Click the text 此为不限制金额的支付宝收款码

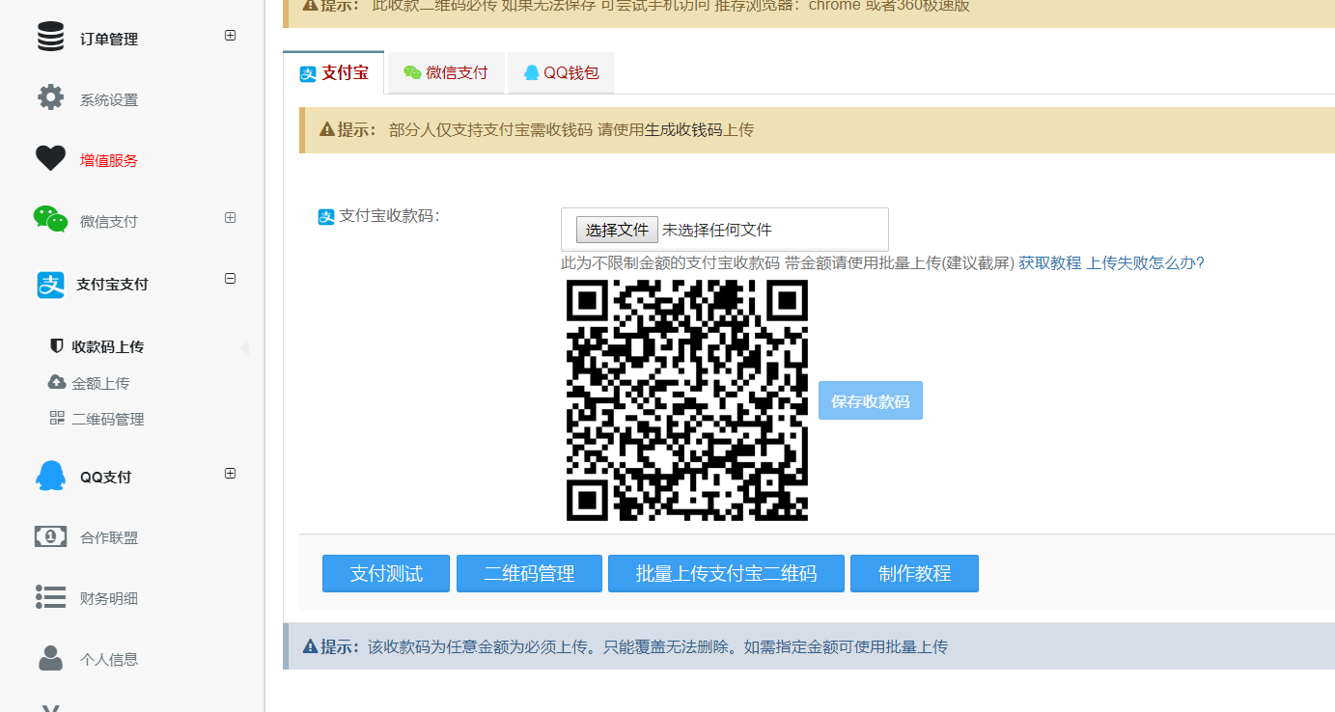click(x=670, y=263)
